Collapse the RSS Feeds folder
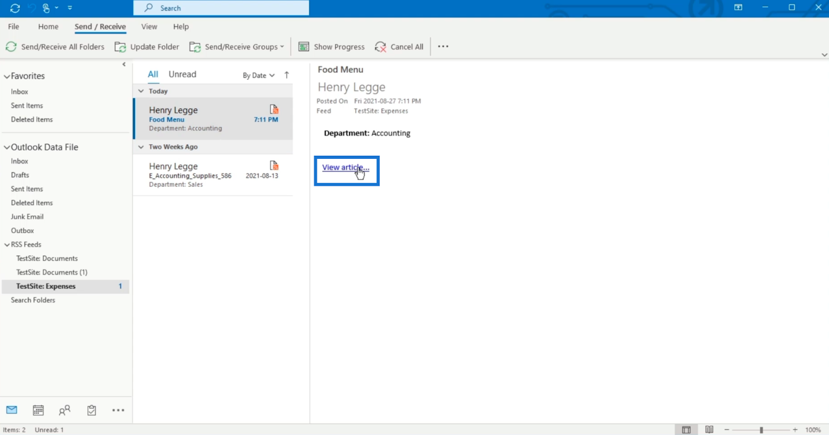Image resolution: width=829 pixels, height=435 pixels. [x=7, y=245]
